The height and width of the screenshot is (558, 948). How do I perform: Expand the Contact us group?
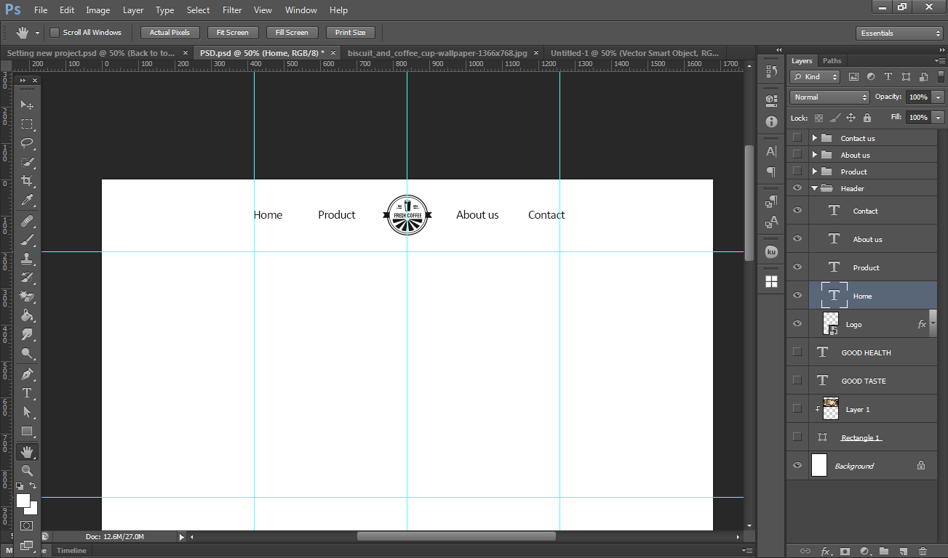pos(815,138)
